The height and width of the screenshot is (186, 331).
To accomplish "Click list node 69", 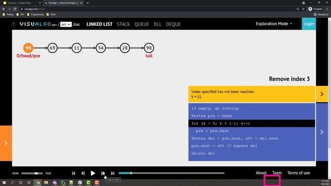I will point(52,48).
